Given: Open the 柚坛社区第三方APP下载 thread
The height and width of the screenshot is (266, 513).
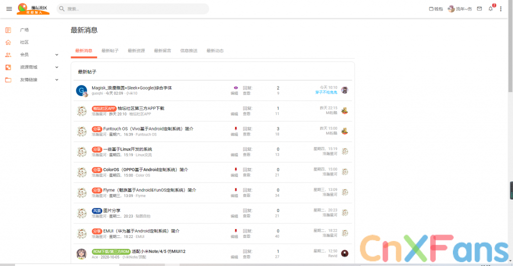Looking at the screenshot, I should pyautogui.click(x=141, y=108).
